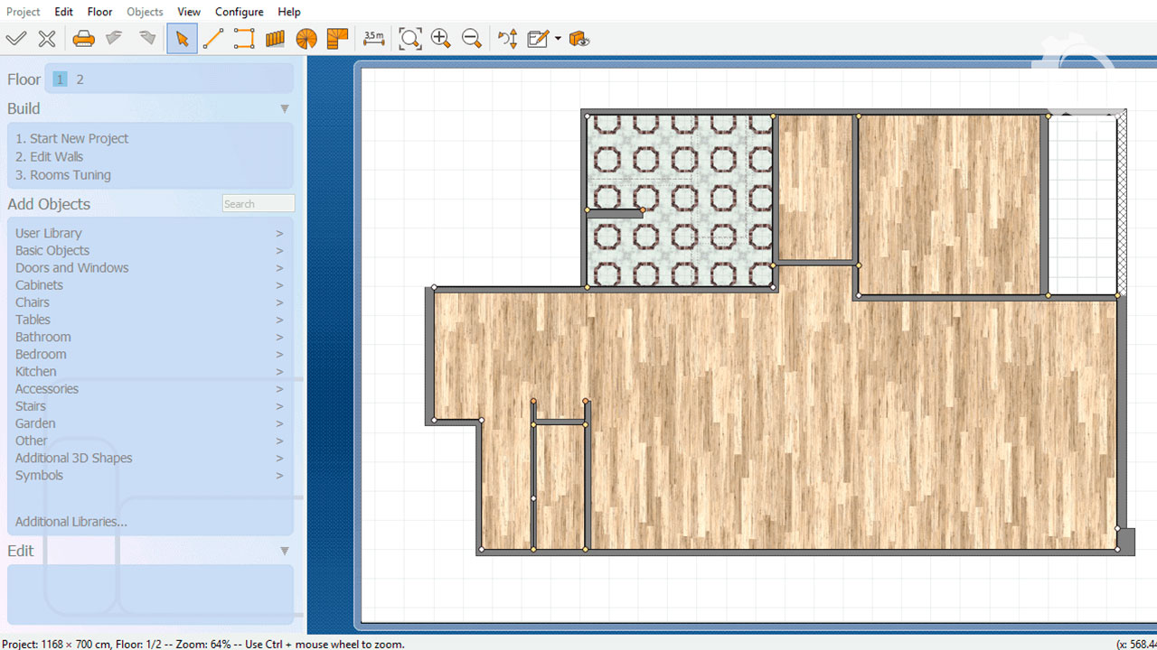This screenshot has height=650, width=1157.
Task: Open the Configure menu
Action: pyautogui.click(x=240, y=12)
